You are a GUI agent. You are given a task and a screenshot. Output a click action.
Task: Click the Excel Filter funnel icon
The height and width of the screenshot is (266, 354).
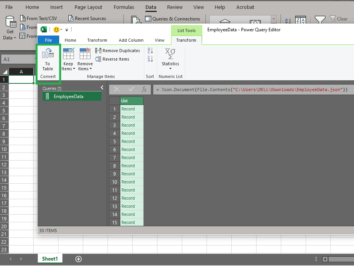pos(320,19)
